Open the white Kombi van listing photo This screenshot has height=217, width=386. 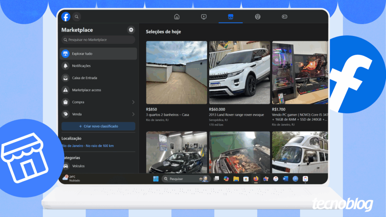[x=300, y=152]
